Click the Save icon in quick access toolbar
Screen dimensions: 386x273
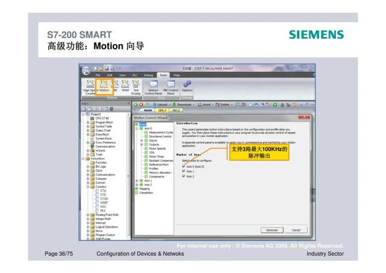pos(107,69)
